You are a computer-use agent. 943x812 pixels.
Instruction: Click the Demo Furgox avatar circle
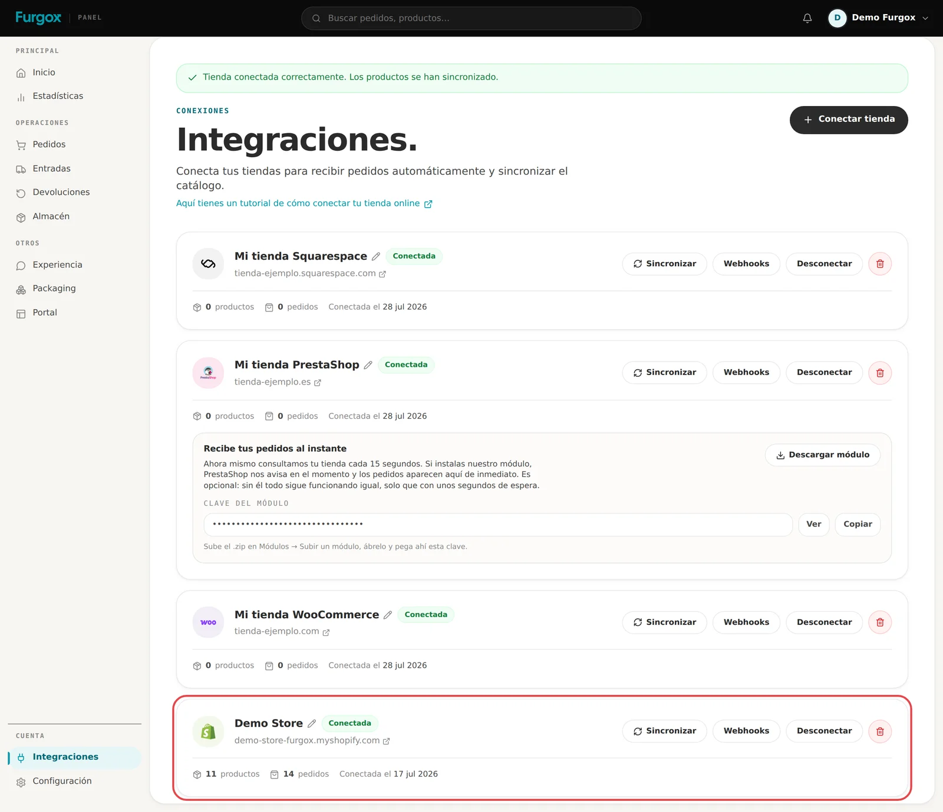(837, 18)
